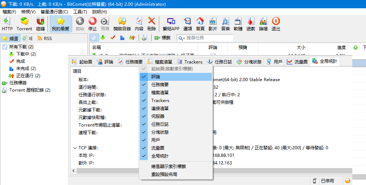Collapse the TCP 連接 section
This screenshot has height=185, width=366.
click(x=75, y=148)
